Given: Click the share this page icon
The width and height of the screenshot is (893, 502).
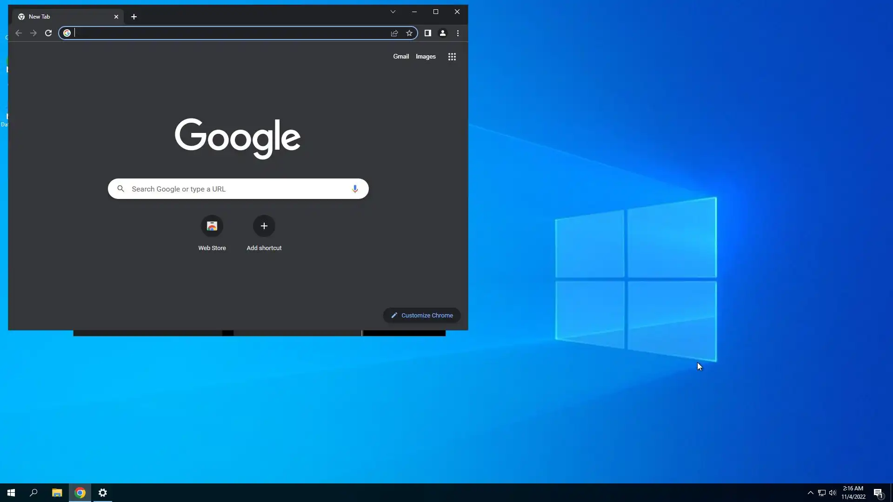Looking at the screenshot, I should [x=394, y=33].
